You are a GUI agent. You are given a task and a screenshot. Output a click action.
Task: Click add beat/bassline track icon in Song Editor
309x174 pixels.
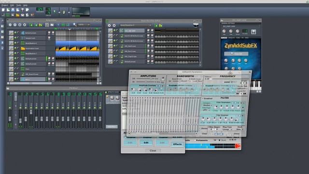pos(31,25)
